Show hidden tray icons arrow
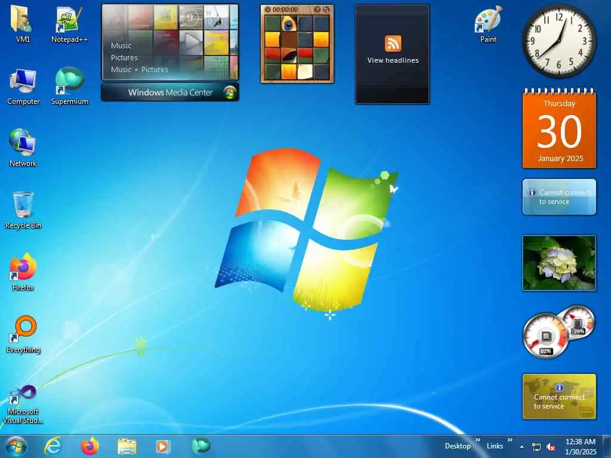611x458 pixels. [x=521, y=447]
